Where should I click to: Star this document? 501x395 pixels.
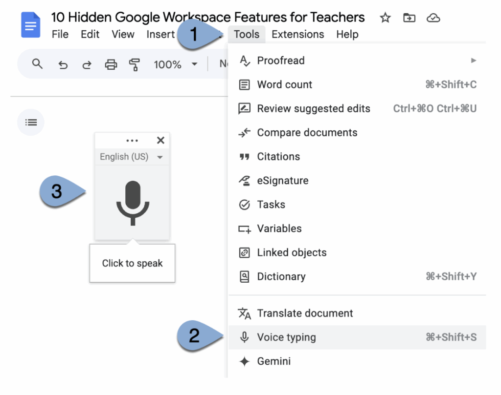point(386,18)
